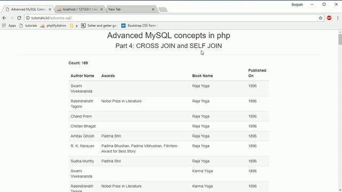
Task: Select the Chetan Bhagat author cell
Action: pyautogui.click(x=83, y=126)
